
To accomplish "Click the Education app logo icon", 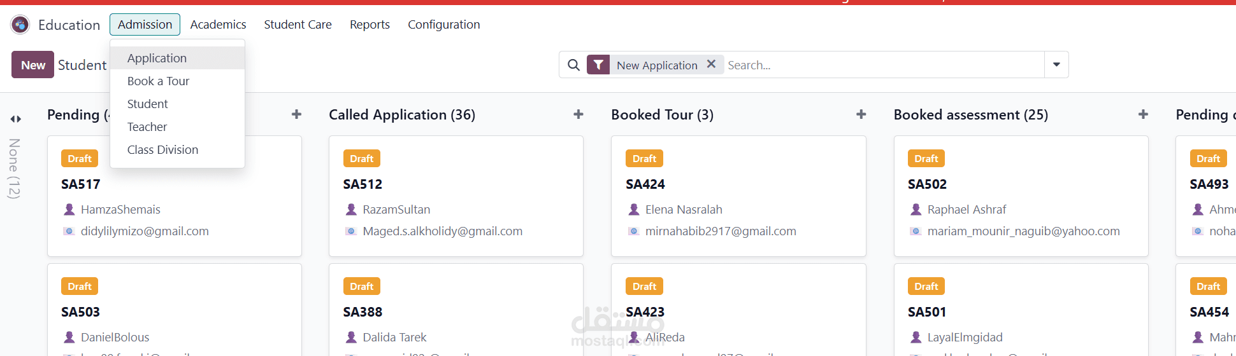I will (20, 25).
